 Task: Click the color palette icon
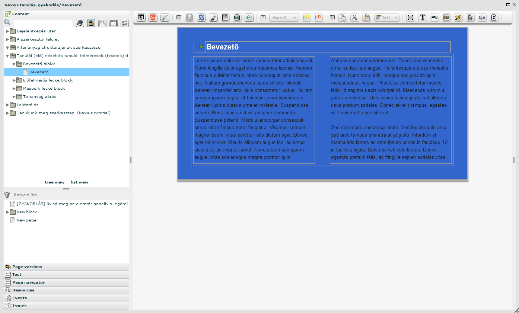[x=458, y=17]
